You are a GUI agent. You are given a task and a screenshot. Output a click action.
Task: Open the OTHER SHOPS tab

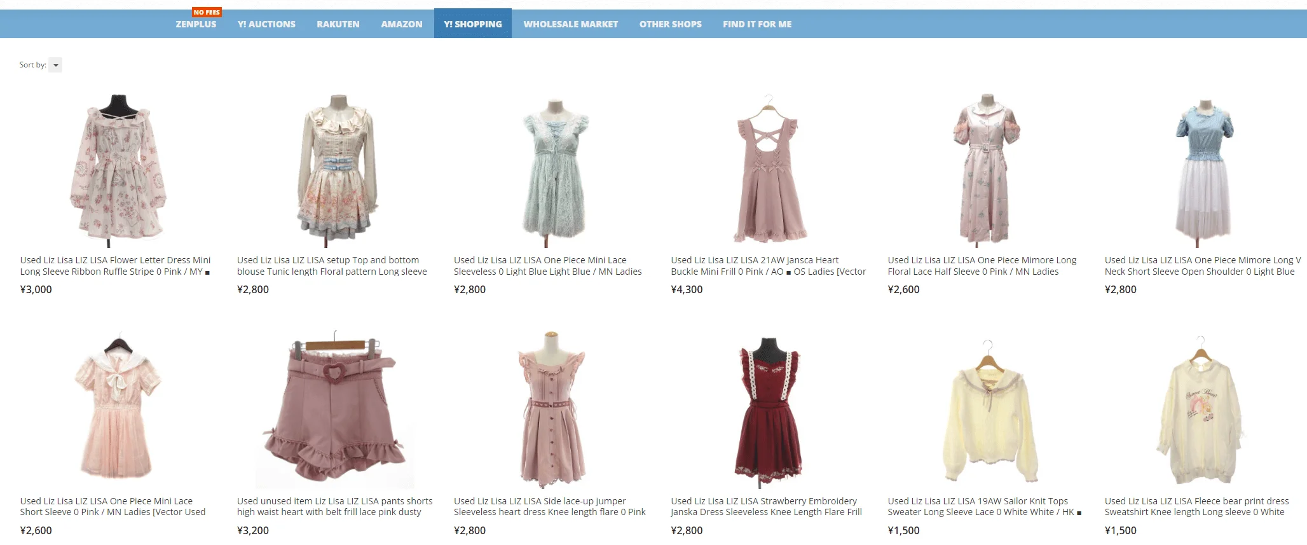point(671,24)
